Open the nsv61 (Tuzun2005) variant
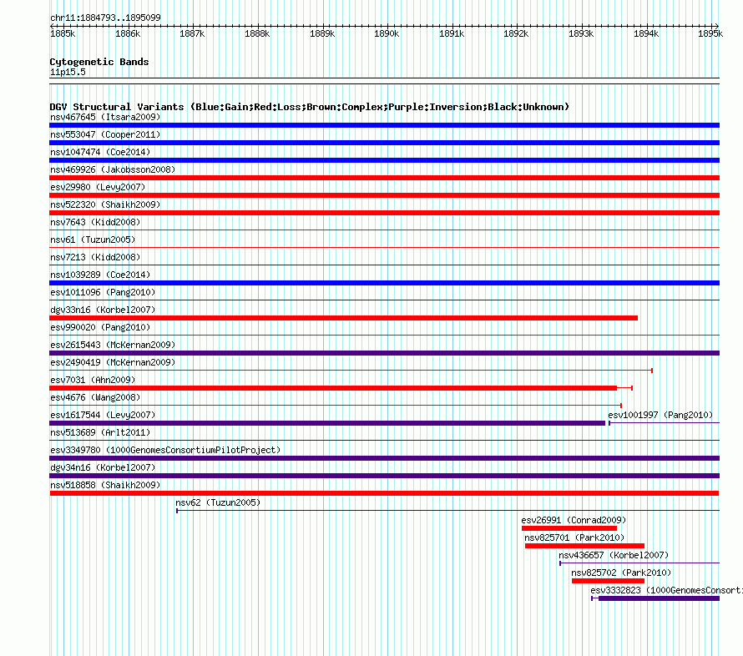This screenshot has width=743, height=656. pyautogui.click(x=93, y=240)
